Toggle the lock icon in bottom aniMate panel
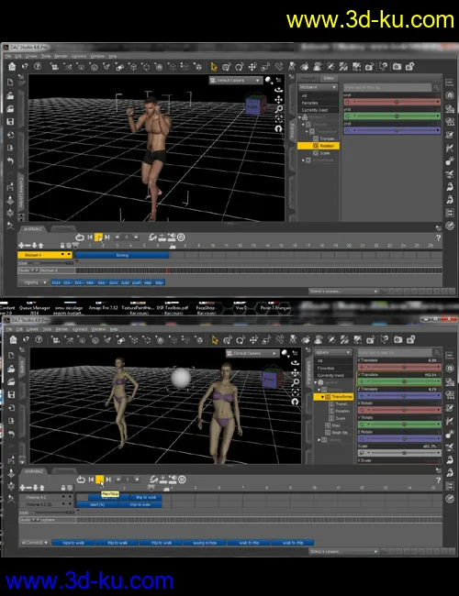The image size is (459, 596). (x=63, y=487)
